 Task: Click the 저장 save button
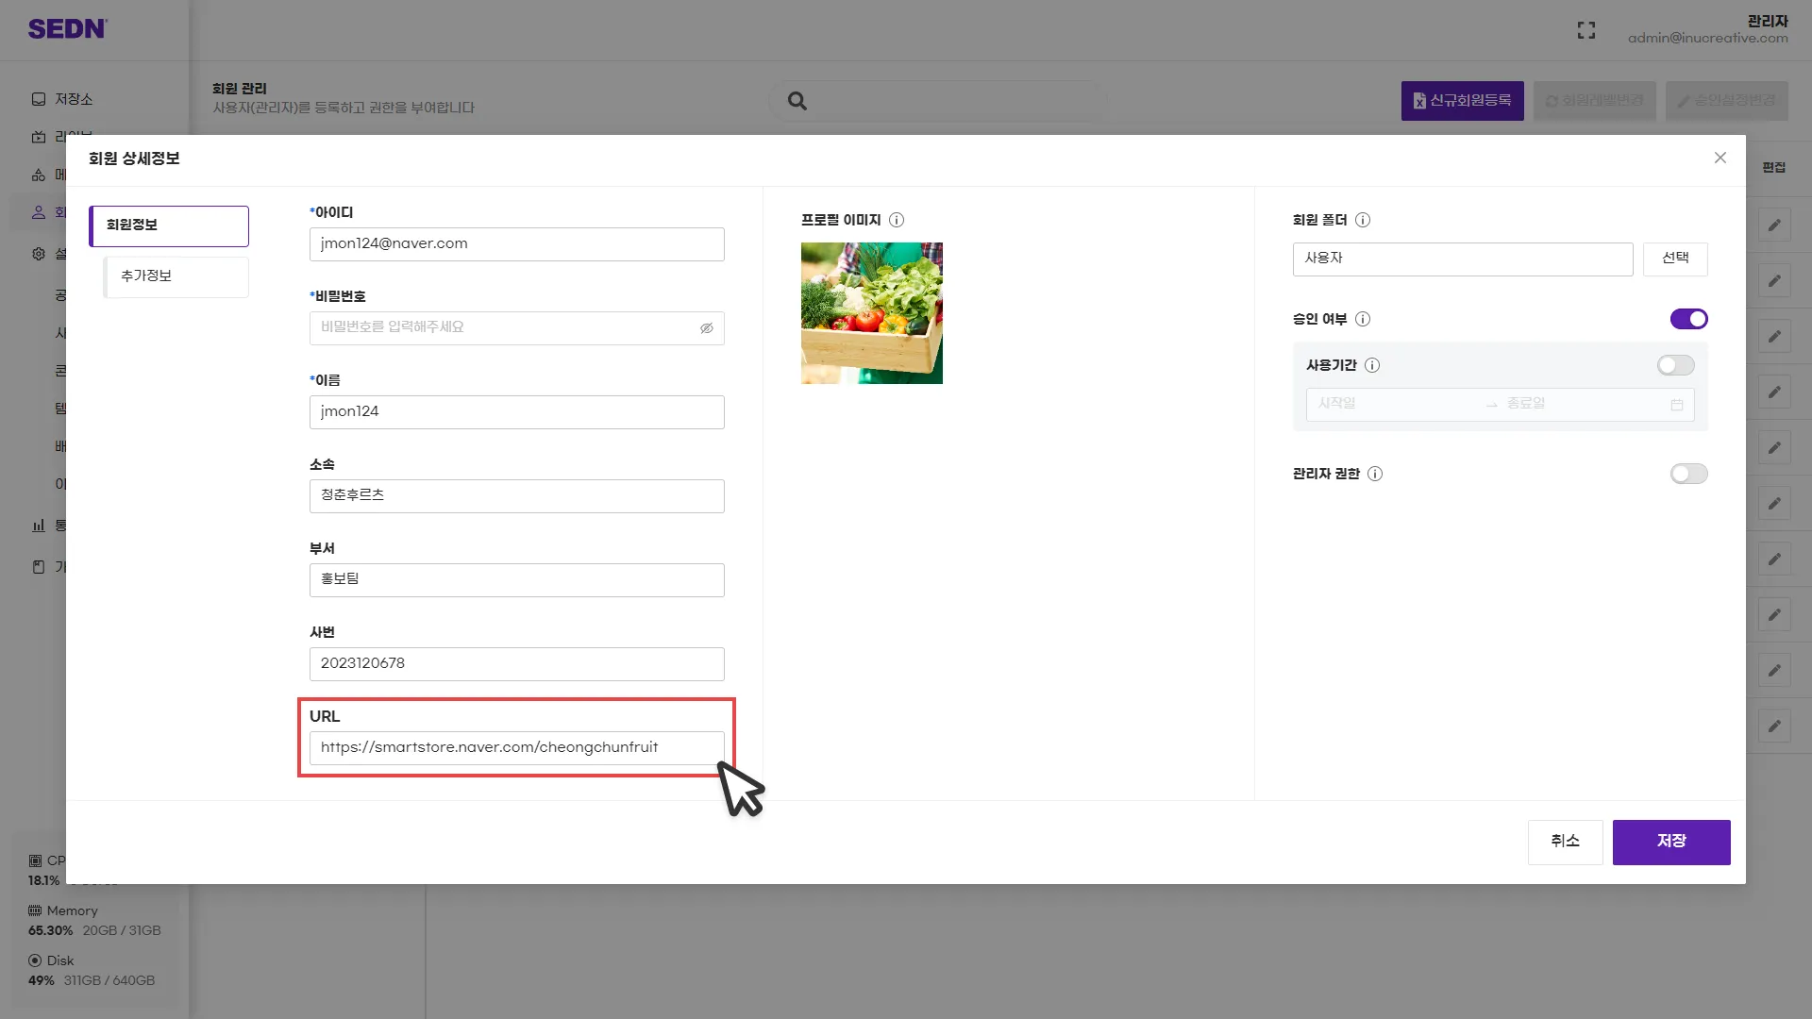tap(1670, 842)
